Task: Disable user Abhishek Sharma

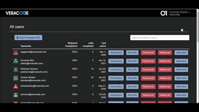Action: 165,70
